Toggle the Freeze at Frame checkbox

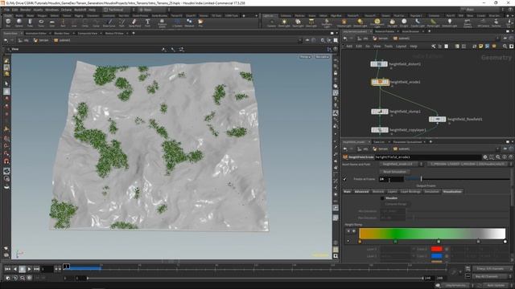345,179
